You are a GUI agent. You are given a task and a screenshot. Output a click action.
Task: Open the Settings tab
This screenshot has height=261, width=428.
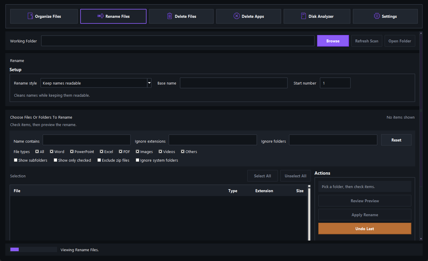(385, 16)
